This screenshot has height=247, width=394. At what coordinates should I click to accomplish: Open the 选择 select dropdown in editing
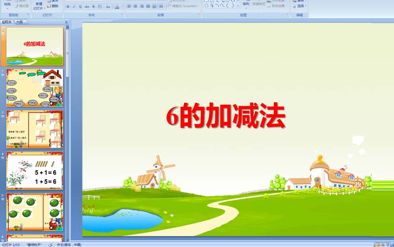pyautogui.click(x=299, y=6)
